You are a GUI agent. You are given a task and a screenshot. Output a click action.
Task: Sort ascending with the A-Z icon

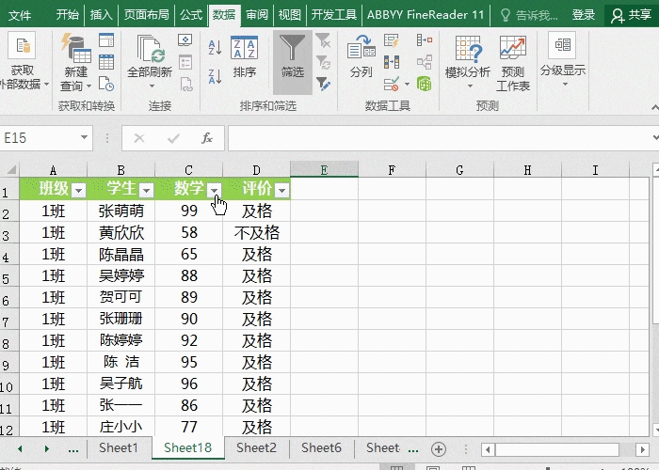click(215, 47)
